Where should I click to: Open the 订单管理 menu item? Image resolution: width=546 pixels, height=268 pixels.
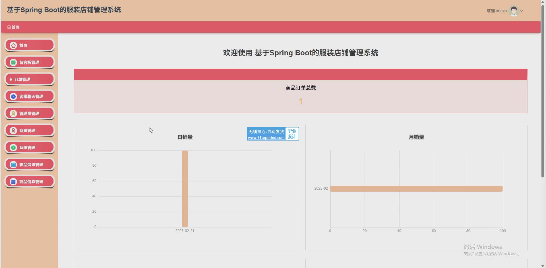tap(22, 79)
